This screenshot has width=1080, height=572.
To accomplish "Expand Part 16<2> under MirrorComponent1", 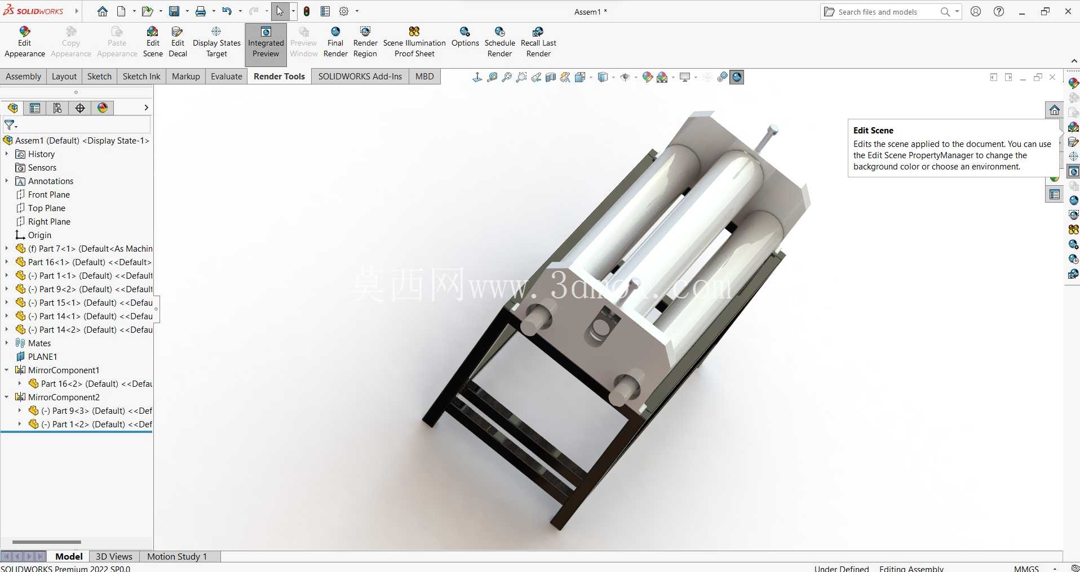I will pos(20,383).
